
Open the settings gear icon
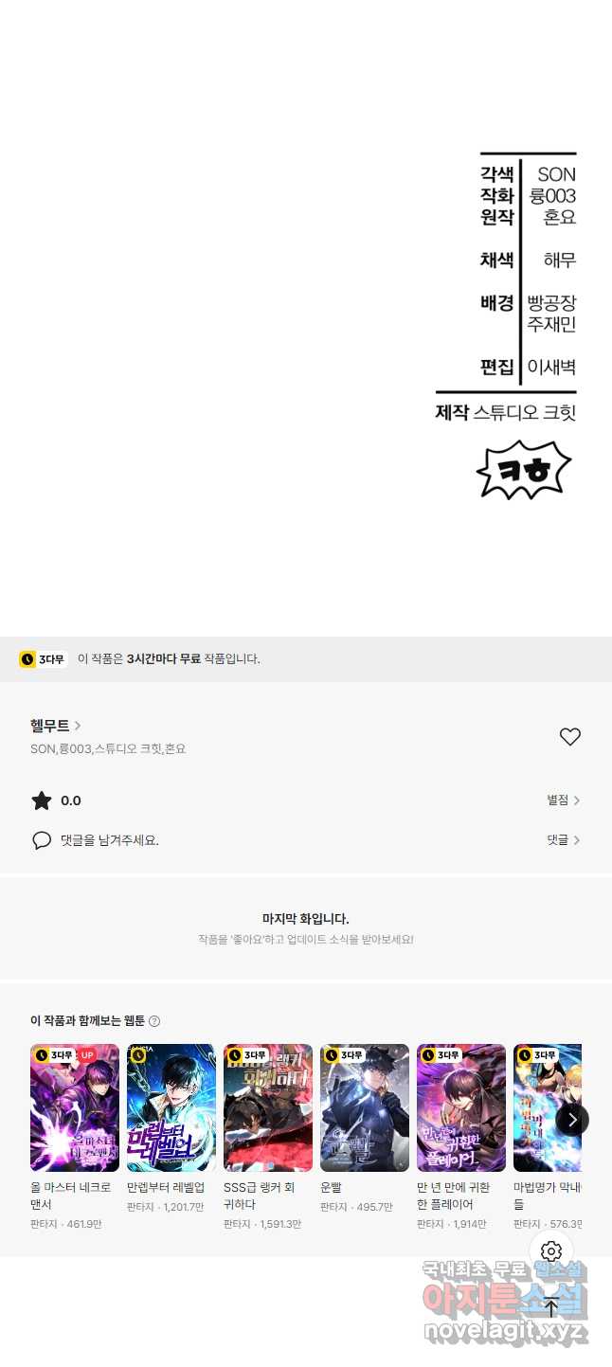pyautogui.click(x=551, y=1250)
